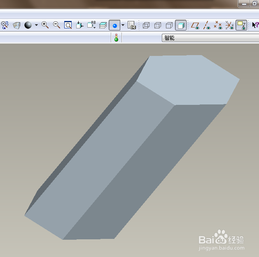
Task: Switch to No Hidden display style
Action: click(x=169, y=25)
